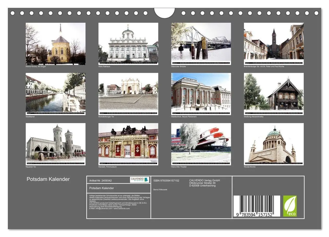The image size is (329, 237).
Task: Open the Brandenburger Tor thumbnail
Action: click(x=128, y=94)
